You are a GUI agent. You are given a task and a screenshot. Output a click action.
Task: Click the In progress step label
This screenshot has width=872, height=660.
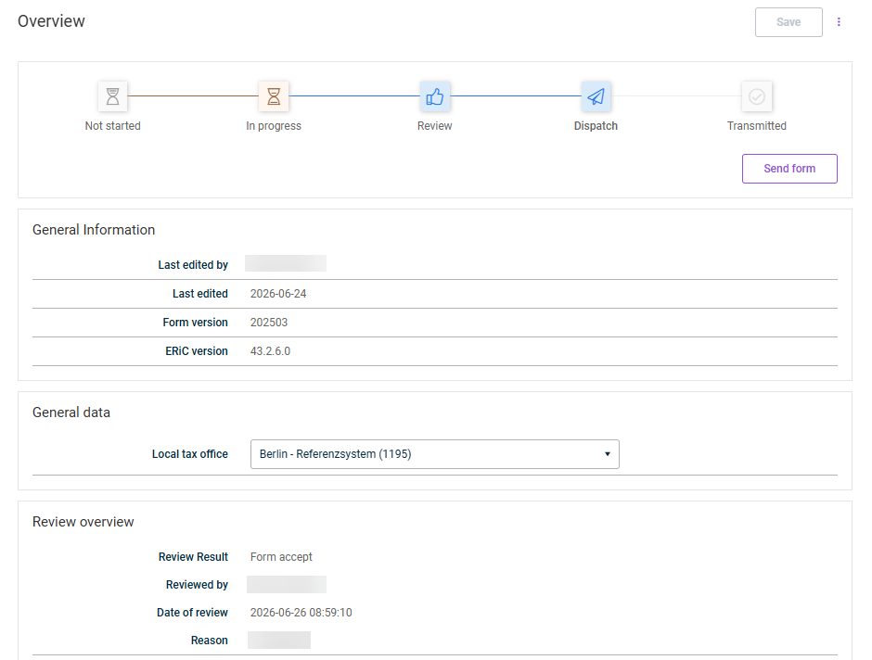pyautogui.click(x=274, y=126)
